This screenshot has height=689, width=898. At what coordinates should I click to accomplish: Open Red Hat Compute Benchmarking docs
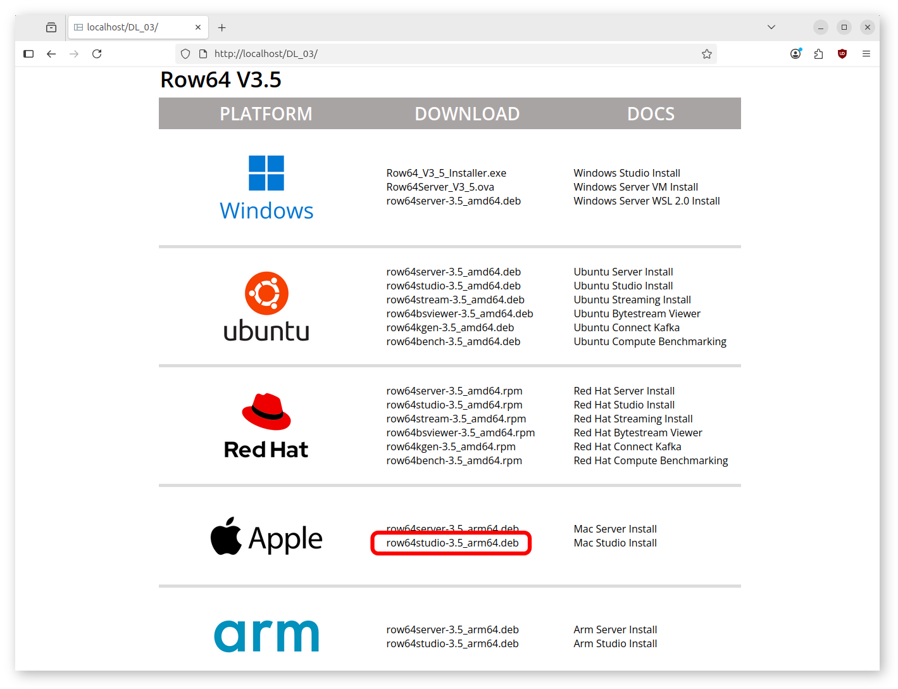pos(651,460)
